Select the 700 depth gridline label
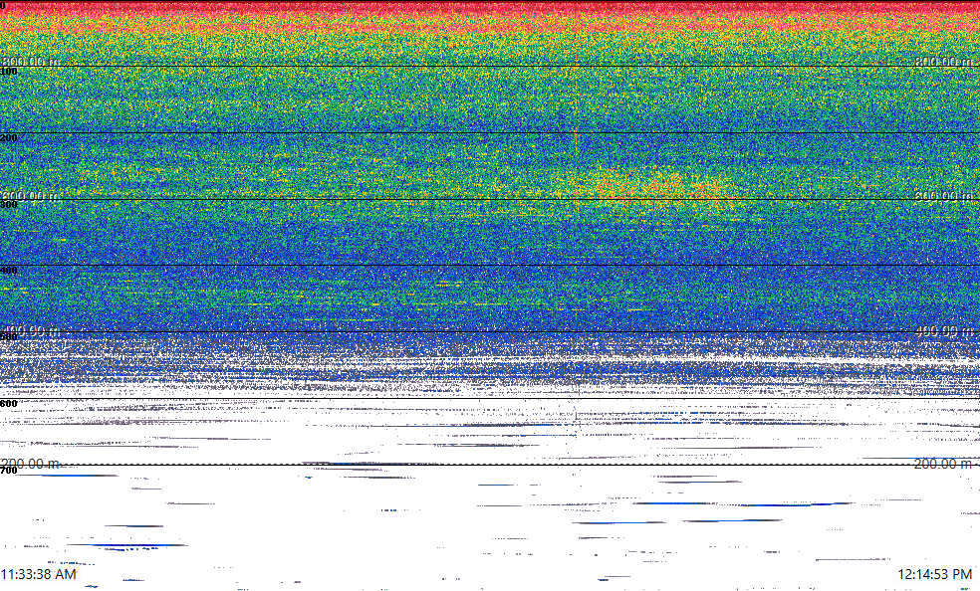The image size is (980, 591). coord(9,471)
